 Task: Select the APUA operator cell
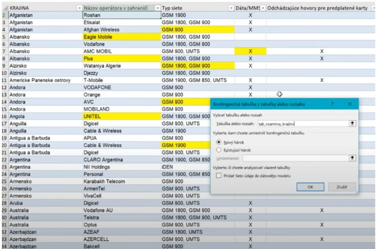tap(122, 138)
